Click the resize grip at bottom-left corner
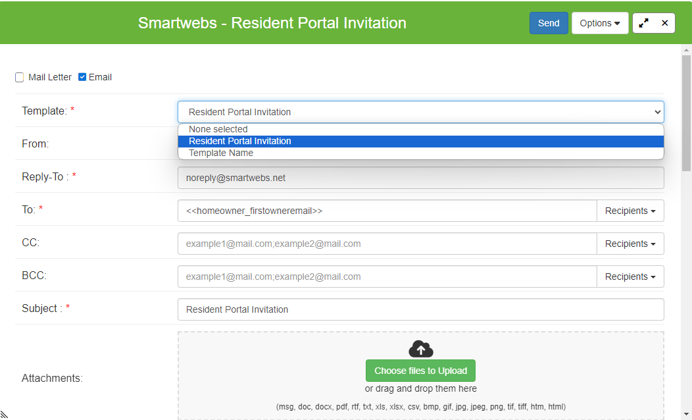The width and height of the screenshot is (692, 420). pyautogui.click(x=4, y=415)
